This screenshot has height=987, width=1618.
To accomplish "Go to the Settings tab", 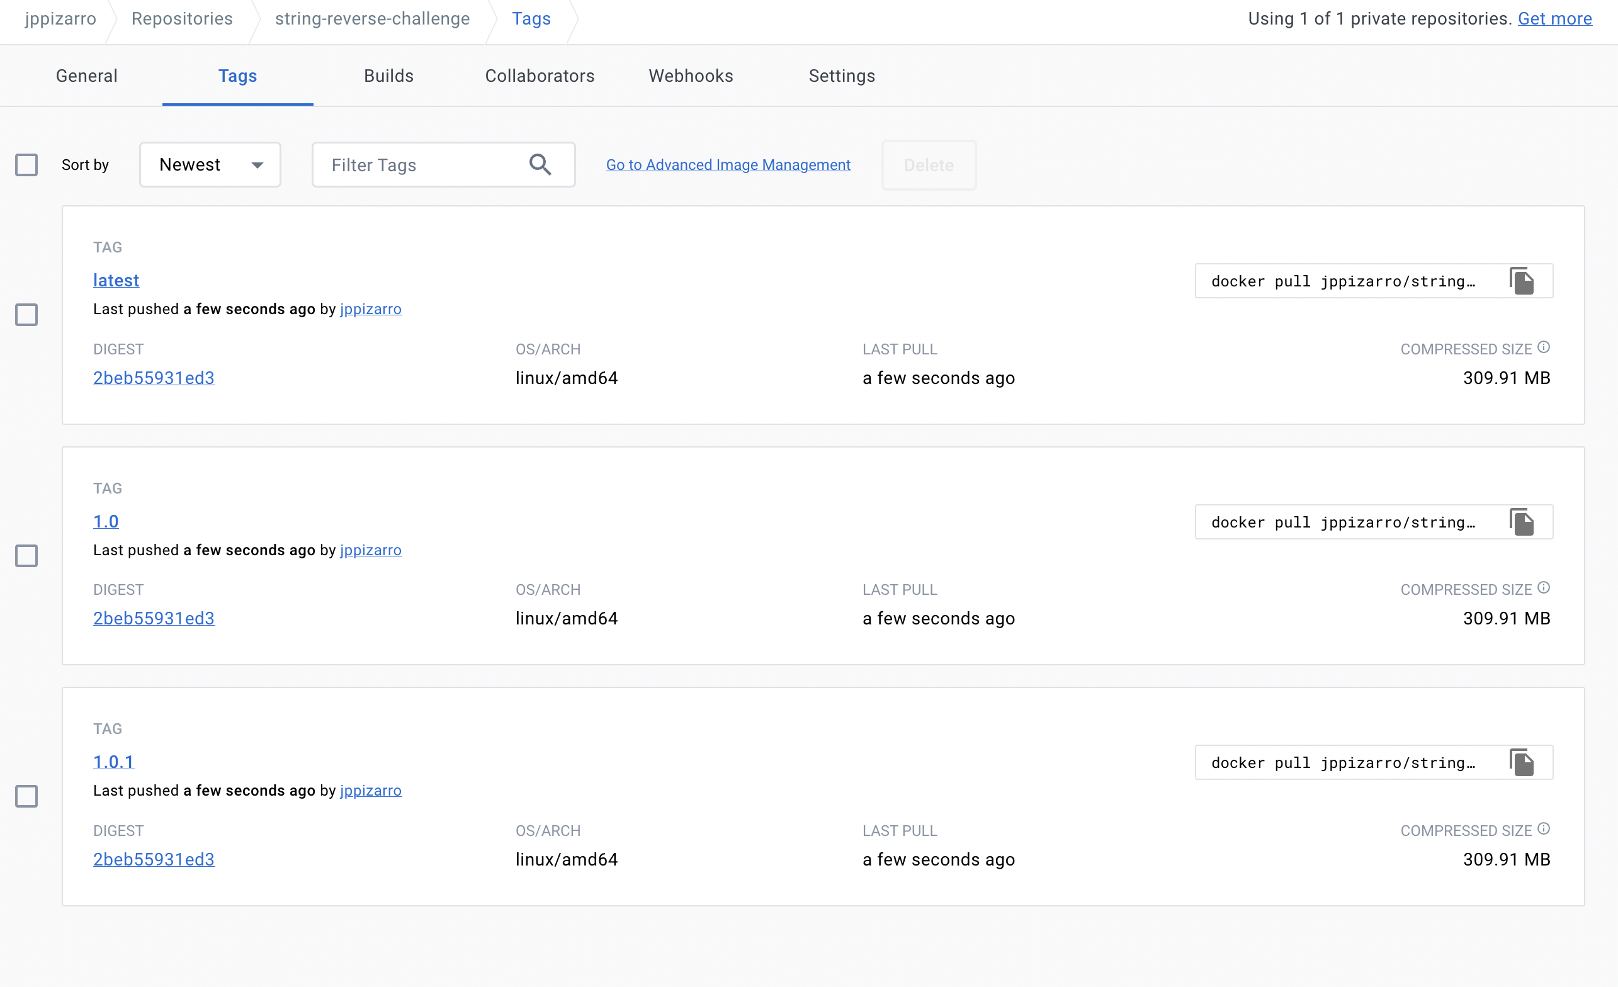I will click(841, 76).
